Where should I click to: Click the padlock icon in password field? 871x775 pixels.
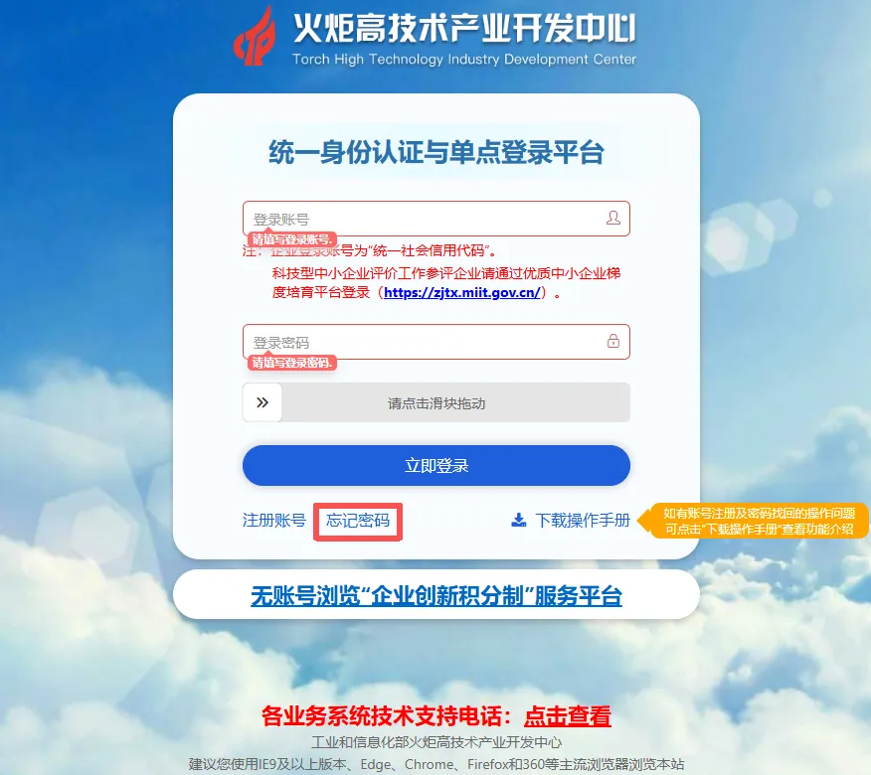tap(613, 341)
